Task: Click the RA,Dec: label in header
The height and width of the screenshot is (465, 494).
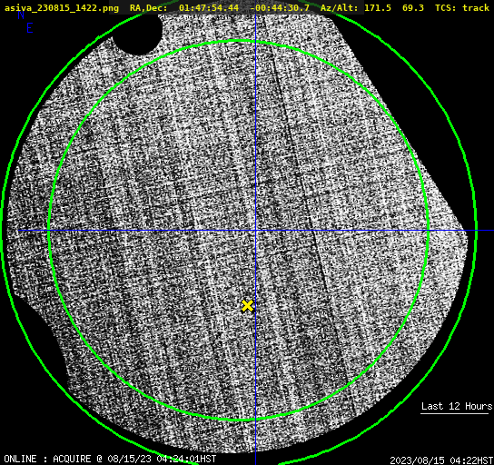Action: coord(148,8)
